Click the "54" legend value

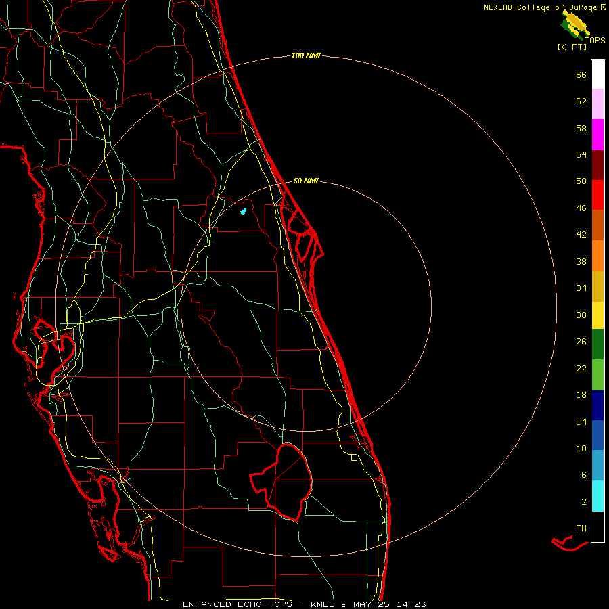(x=581, y=154)
